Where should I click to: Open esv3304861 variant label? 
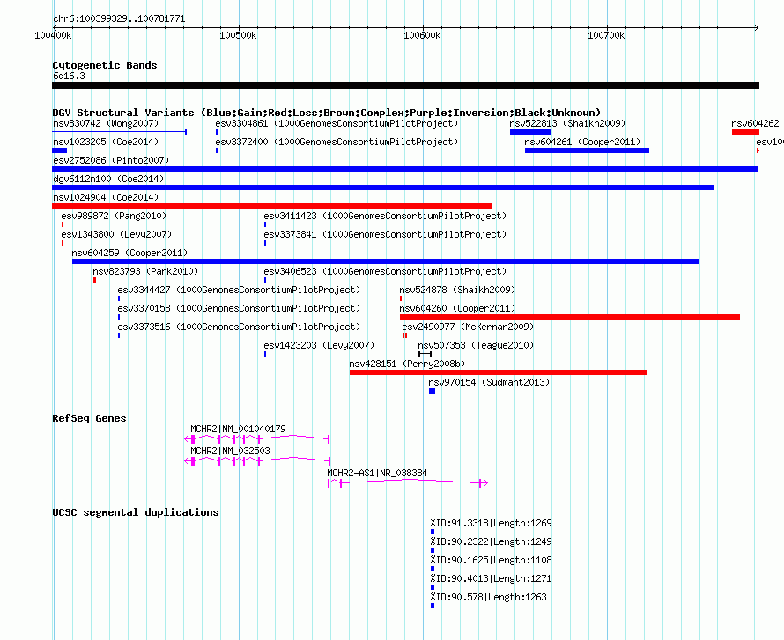337,123
